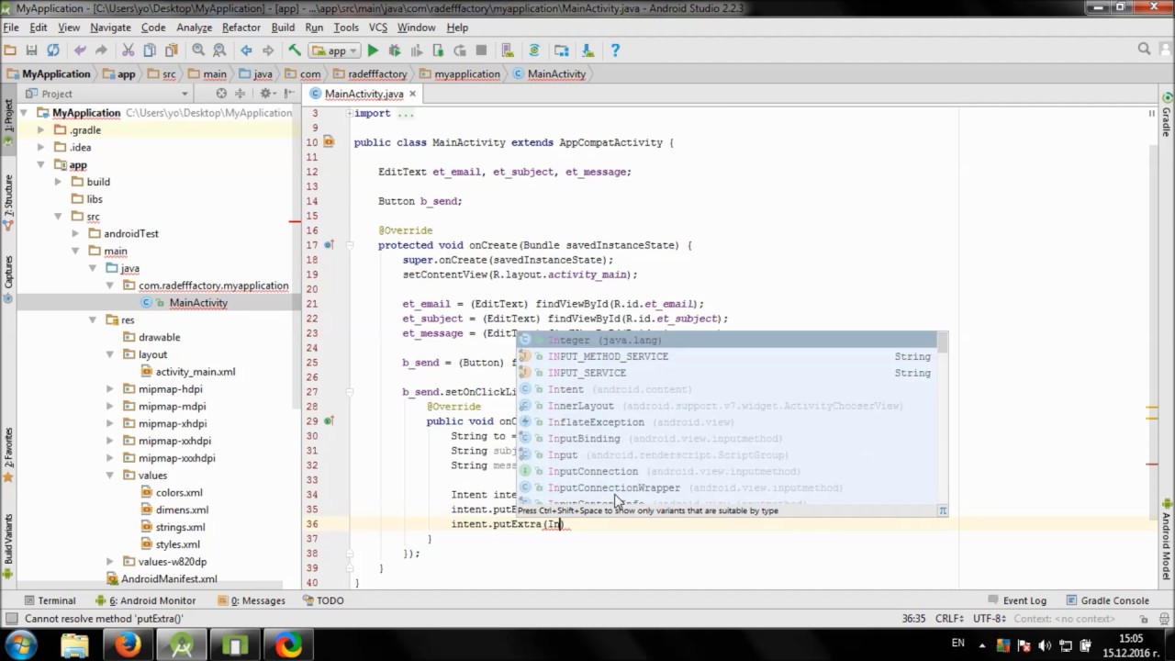Collapse the MyApplication root node

point(25,113)
